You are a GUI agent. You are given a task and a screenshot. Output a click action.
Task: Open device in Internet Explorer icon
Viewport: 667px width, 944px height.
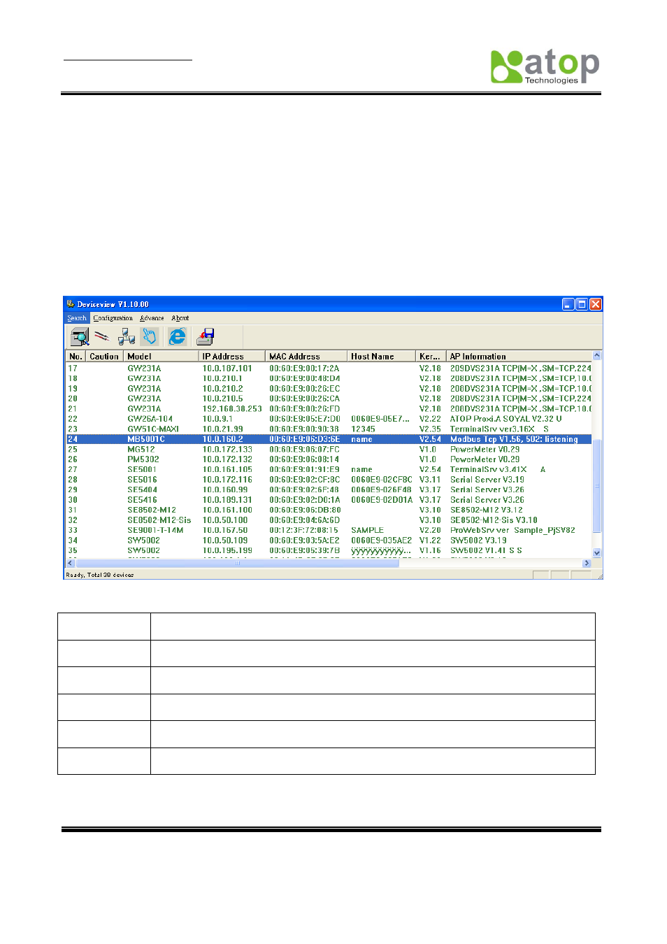[178, 336]
